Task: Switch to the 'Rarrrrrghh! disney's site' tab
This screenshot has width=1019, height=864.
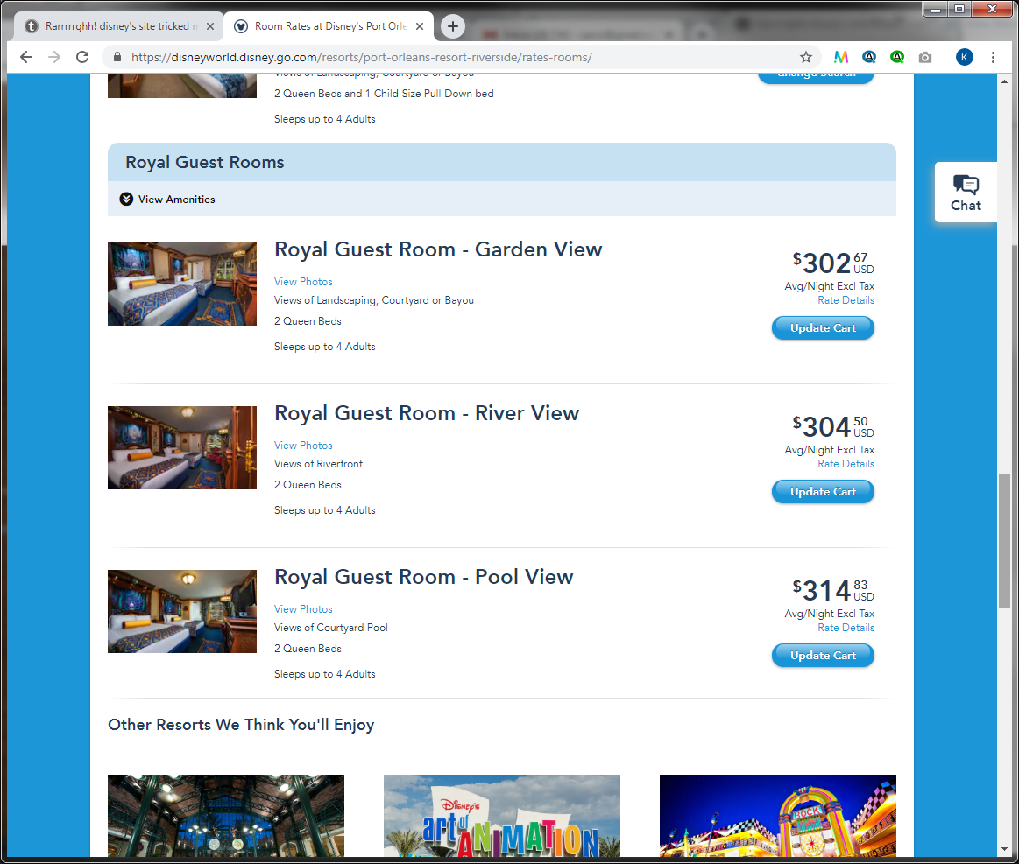Action: coord(117,26)
